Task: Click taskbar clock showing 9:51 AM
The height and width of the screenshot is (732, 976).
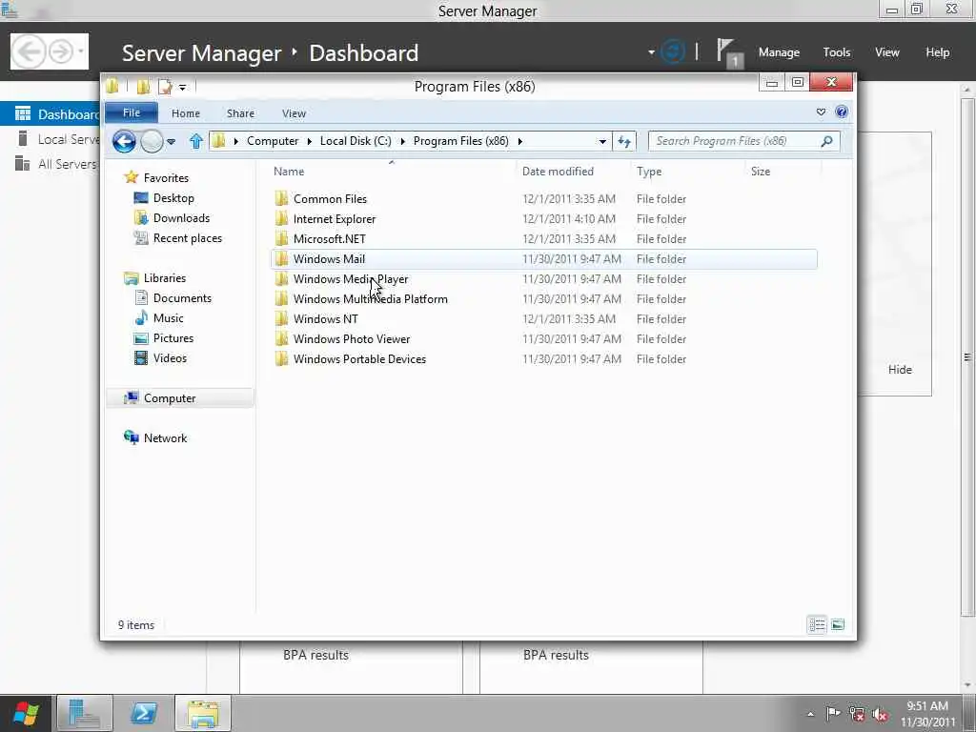Action: point(927,714)
